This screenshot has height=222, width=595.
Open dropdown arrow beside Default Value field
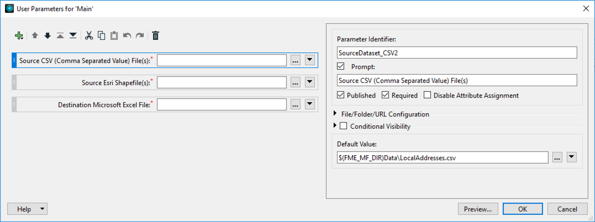tap(572, 157)
